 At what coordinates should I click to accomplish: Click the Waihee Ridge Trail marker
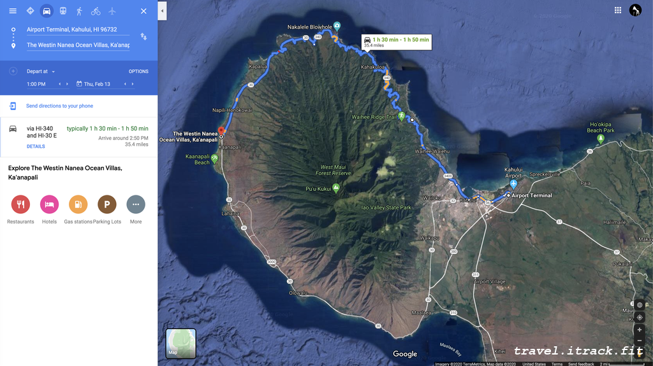tap(402, 116)
